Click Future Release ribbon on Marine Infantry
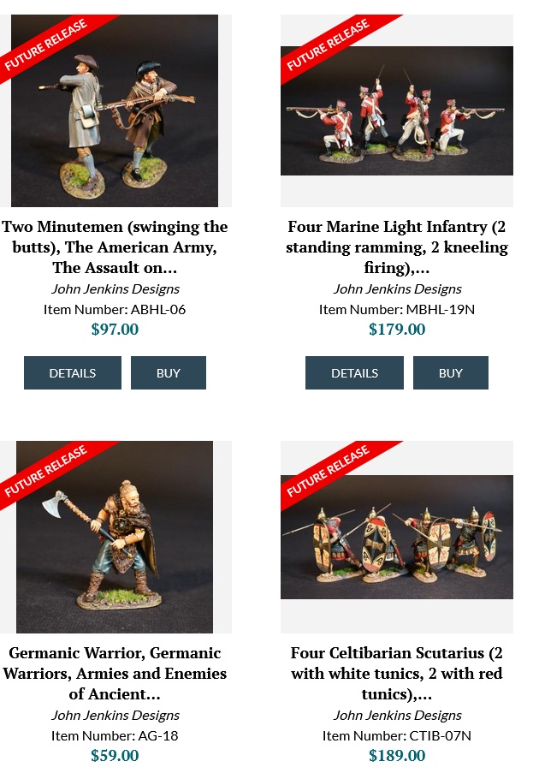 coord(328,45)
